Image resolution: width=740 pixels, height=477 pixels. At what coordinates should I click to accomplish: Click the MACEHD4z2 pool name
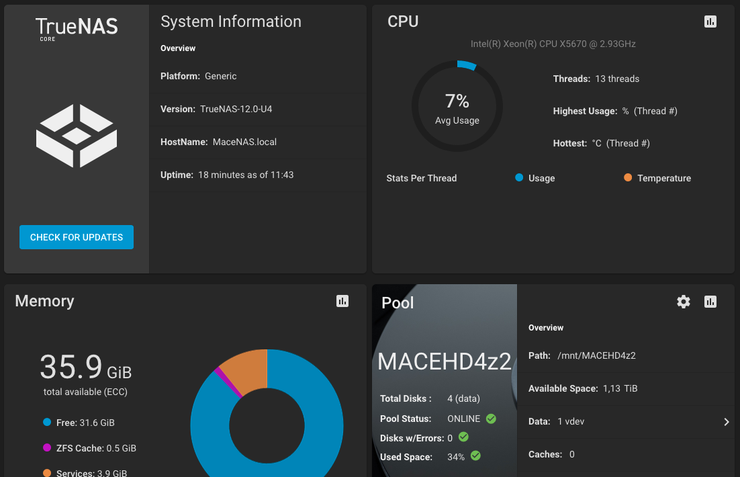(445, 361)
